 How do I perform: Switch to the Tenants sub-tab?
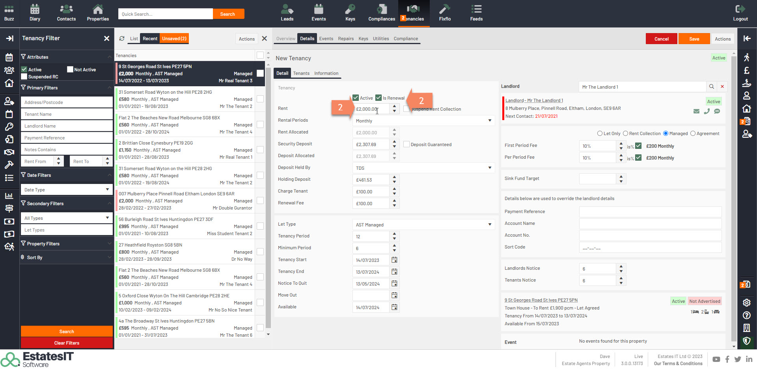tap(301, 73)
